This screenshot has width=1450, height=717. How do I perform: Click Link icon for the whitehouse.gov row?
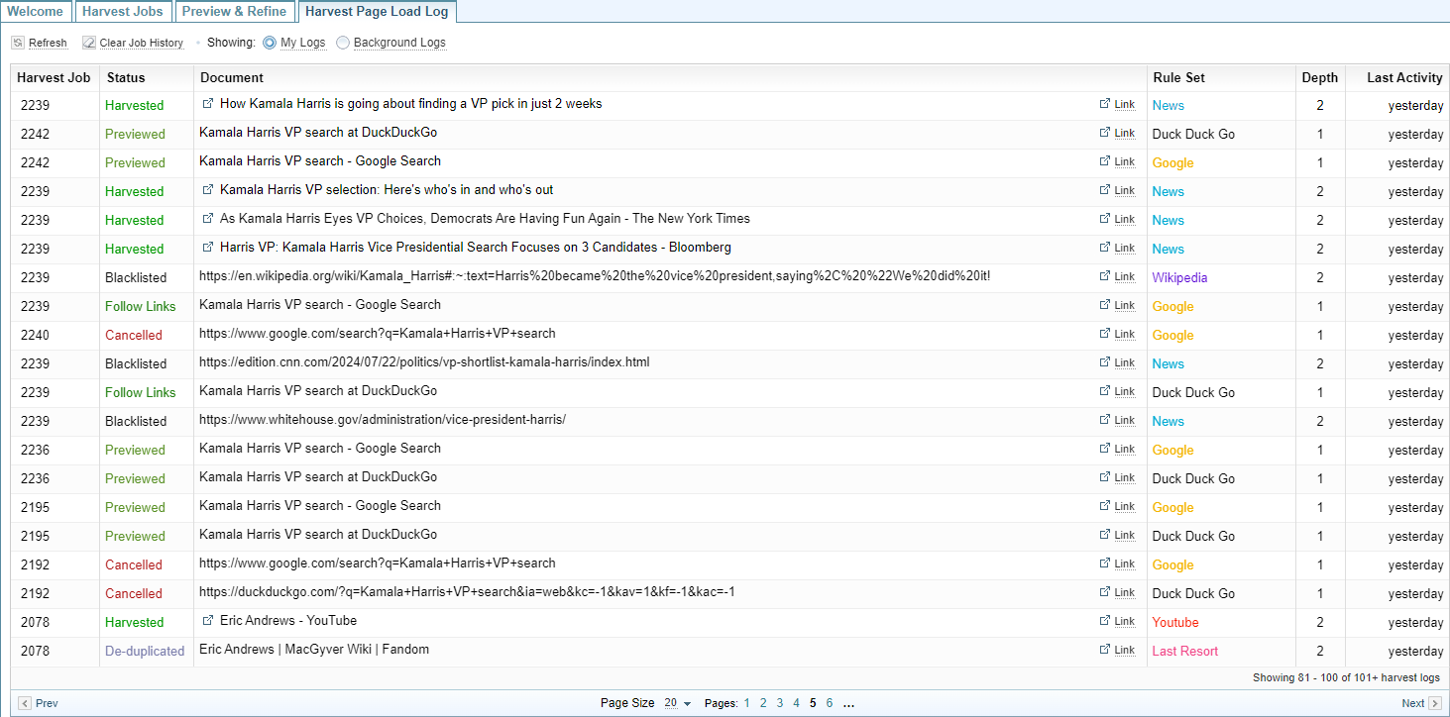point(1105,421)
